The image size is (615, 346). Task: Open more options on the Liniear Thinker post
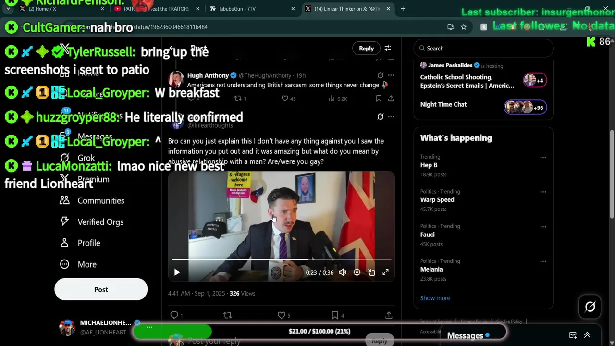coord(391,116)
